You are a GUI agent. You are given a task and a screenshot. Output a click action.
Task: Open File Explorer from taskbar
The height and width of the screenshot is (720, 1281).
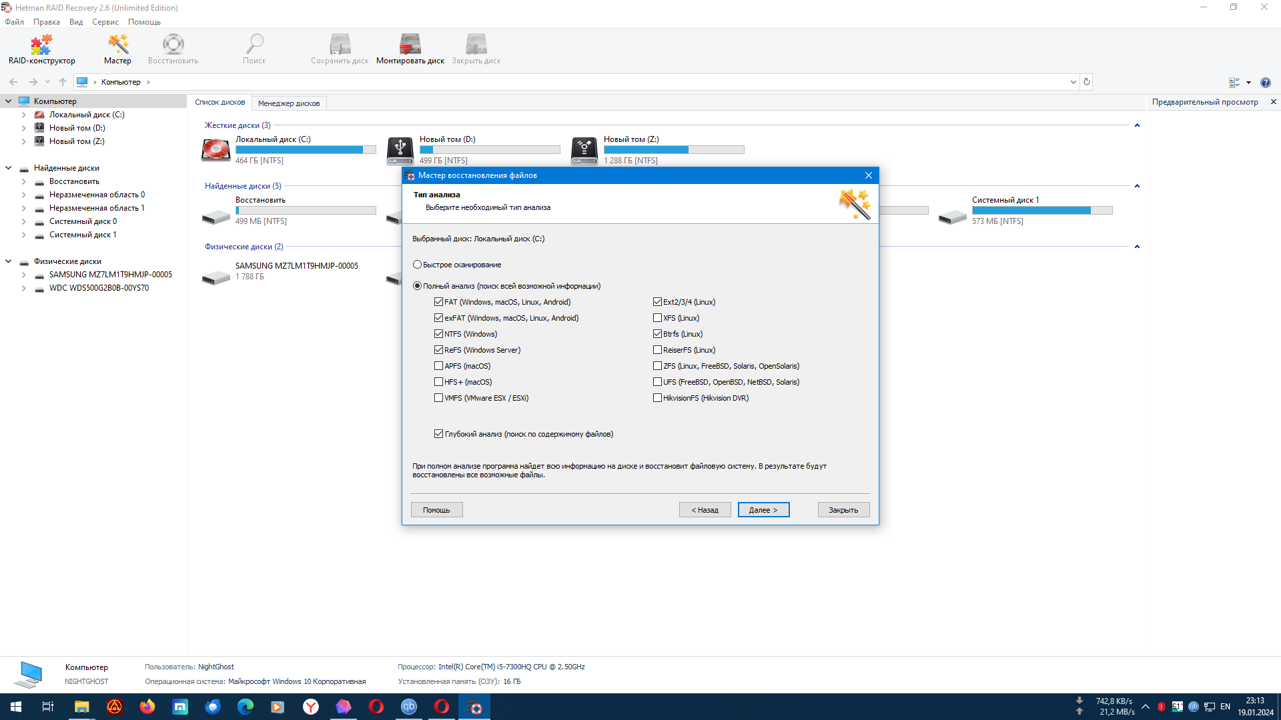[x=81, y=707]
